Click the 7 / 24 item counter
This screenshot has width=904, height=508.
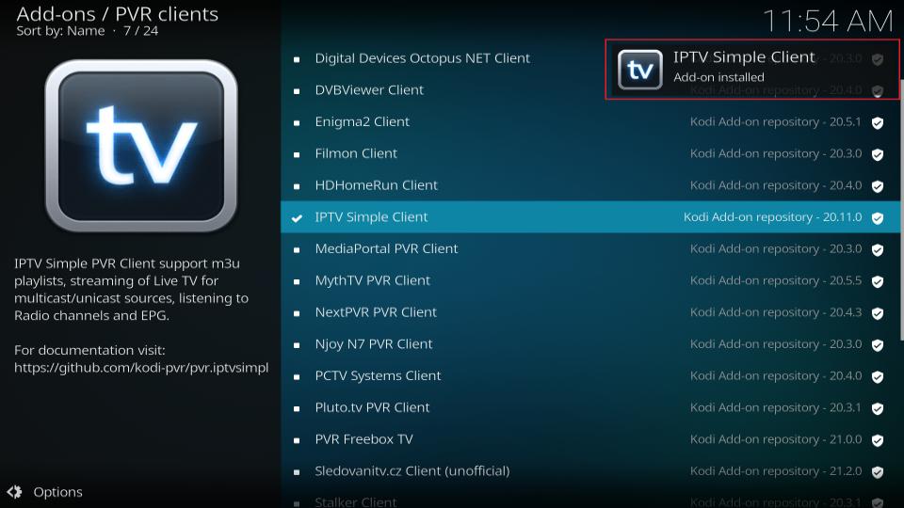tap(140, 31)
